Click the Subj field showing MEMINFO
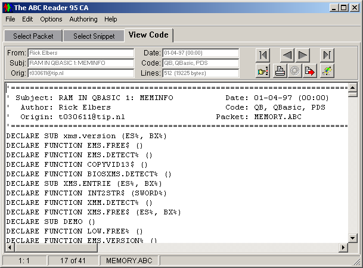The height and width of the screenshot is (268, 363). point(80,63)
